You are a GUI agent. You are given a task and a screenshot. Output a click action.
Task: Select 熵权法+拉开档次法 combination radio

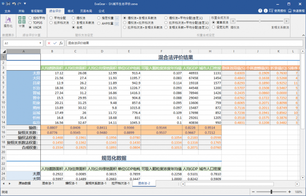[x=138, y=23]
